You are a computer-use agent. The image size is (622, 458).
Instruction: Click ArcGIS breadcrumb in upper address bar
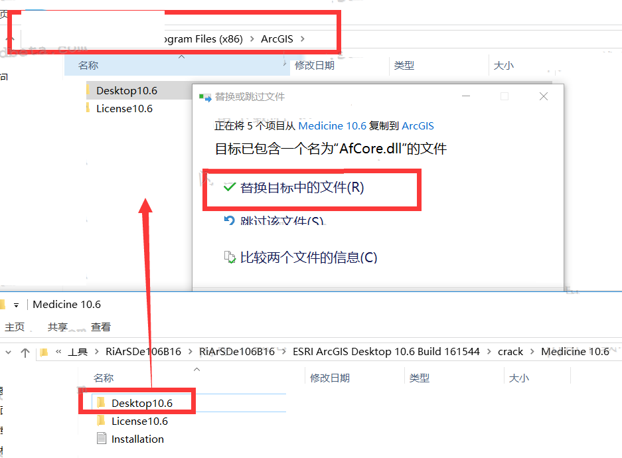277,39
